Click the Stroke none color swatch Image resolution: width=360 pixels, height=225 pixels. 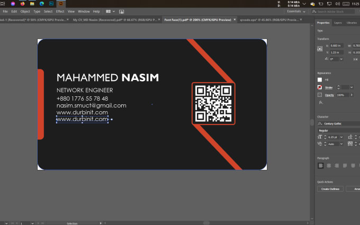coord(320,87)
